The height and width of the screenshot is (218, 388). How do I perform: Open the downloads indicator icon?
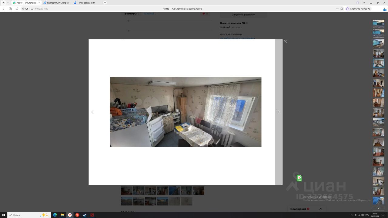(385, 9)
